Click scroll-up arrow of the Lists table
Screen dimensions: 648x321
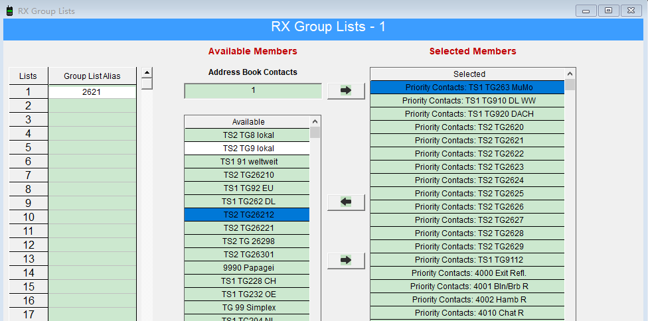[x=147, y=72]
